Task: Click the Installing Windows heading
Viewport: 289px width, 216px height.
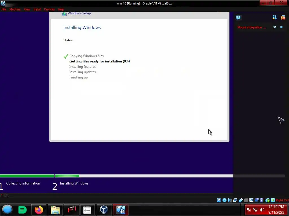Action: click(x=82, y=27)
